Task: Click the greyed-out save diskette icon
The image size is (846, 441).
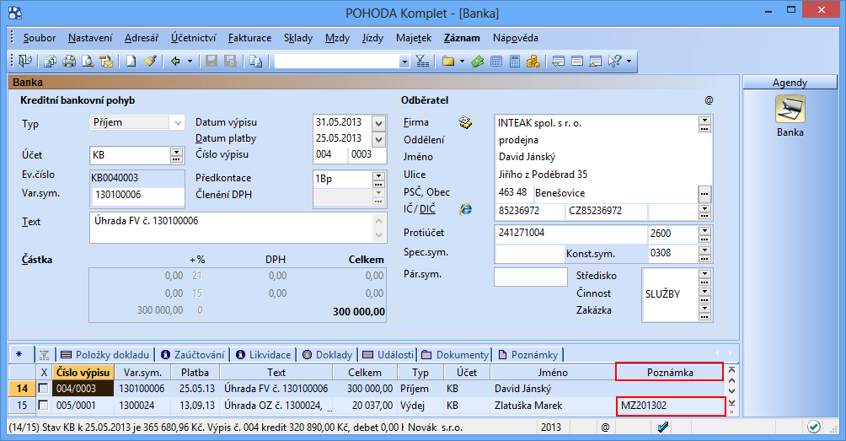Action: click(211, 62)
